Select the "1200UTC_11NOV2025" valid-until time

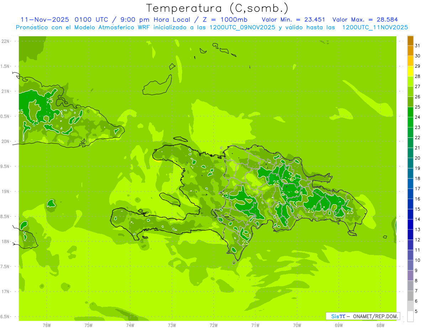click(x=375, y=27)
